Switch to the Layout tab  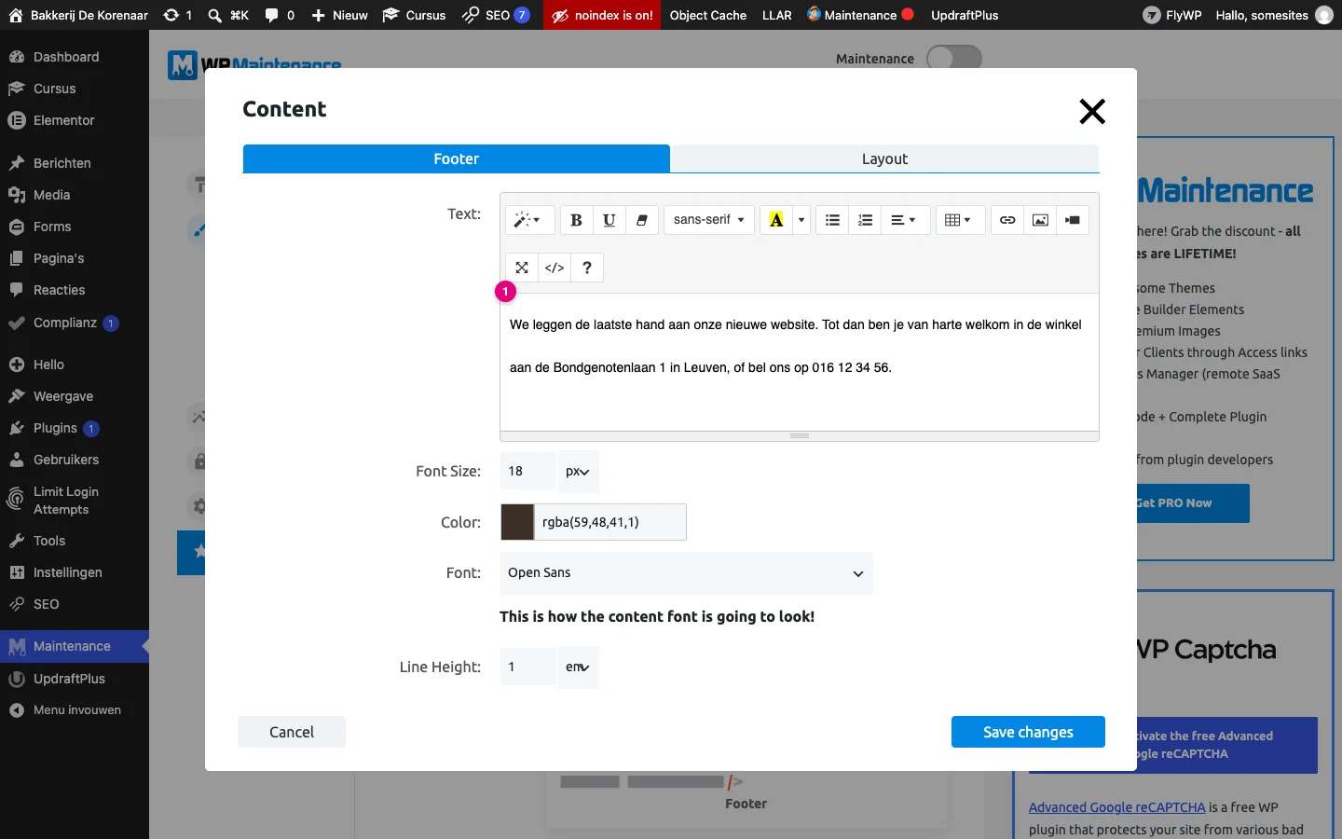(x=884, y=158)
